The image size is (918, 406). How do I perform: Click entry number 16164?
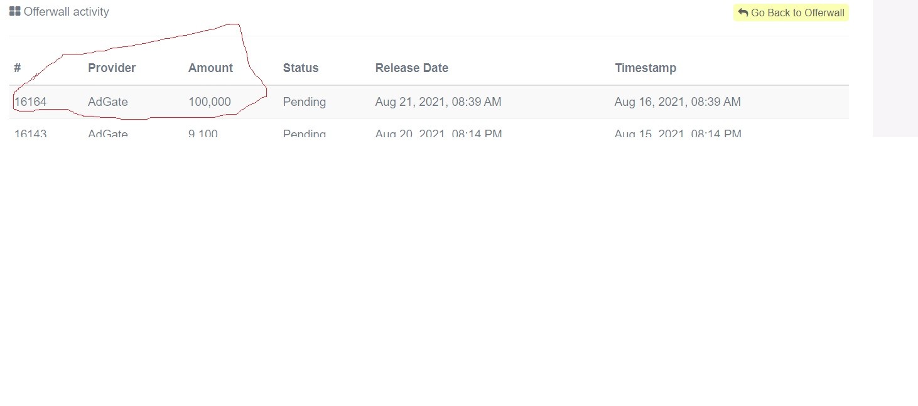pyautogui.click(x=30, y=101)
